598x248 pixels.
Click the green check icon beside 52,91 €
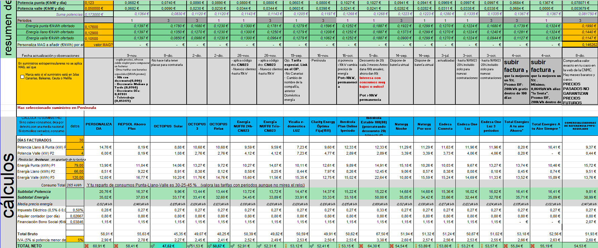coord(233,246)
